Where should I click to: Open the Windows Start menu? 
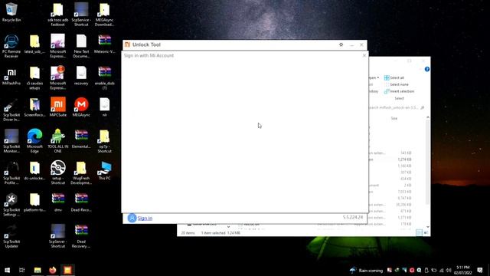7,270
